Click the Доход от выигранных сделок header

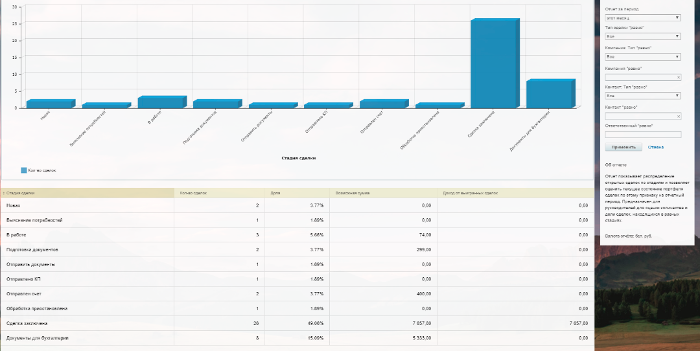[x=470, y=193]
